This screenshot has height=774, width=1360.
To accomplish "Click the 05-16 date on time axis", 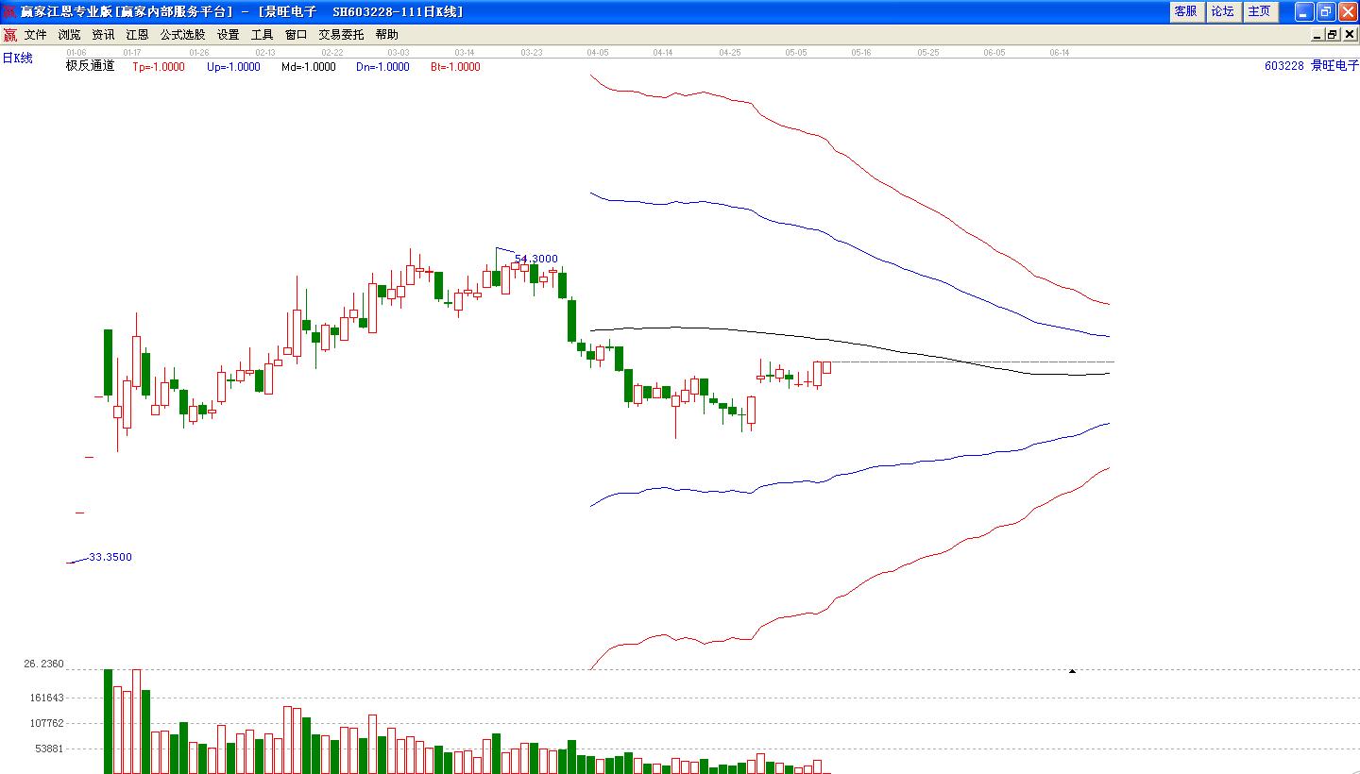I will click(x=861, y=53).
